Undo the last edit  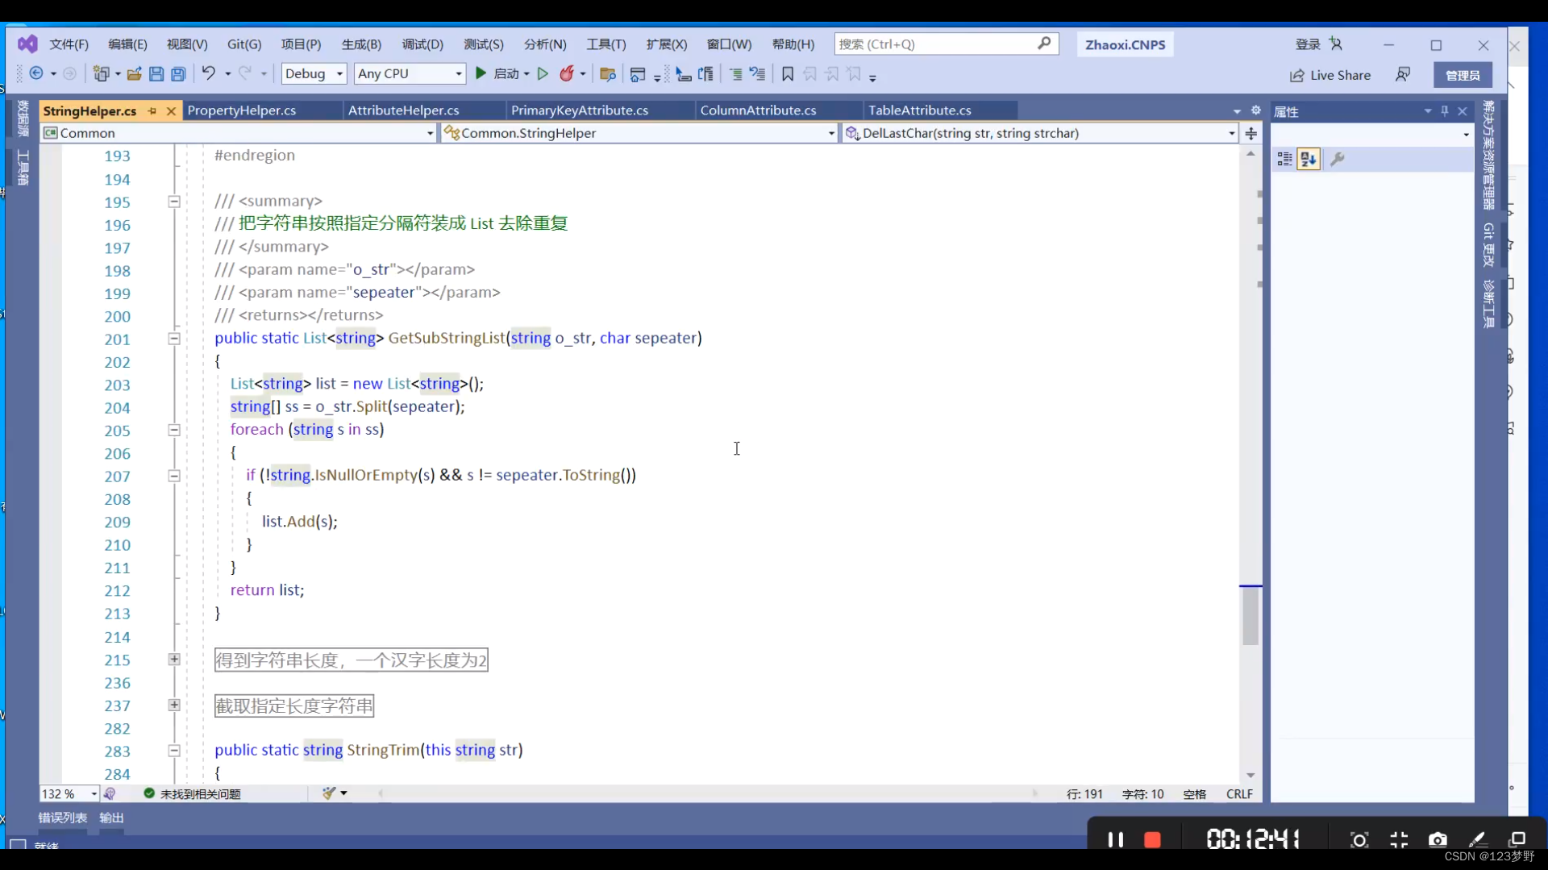coord(208,73)
